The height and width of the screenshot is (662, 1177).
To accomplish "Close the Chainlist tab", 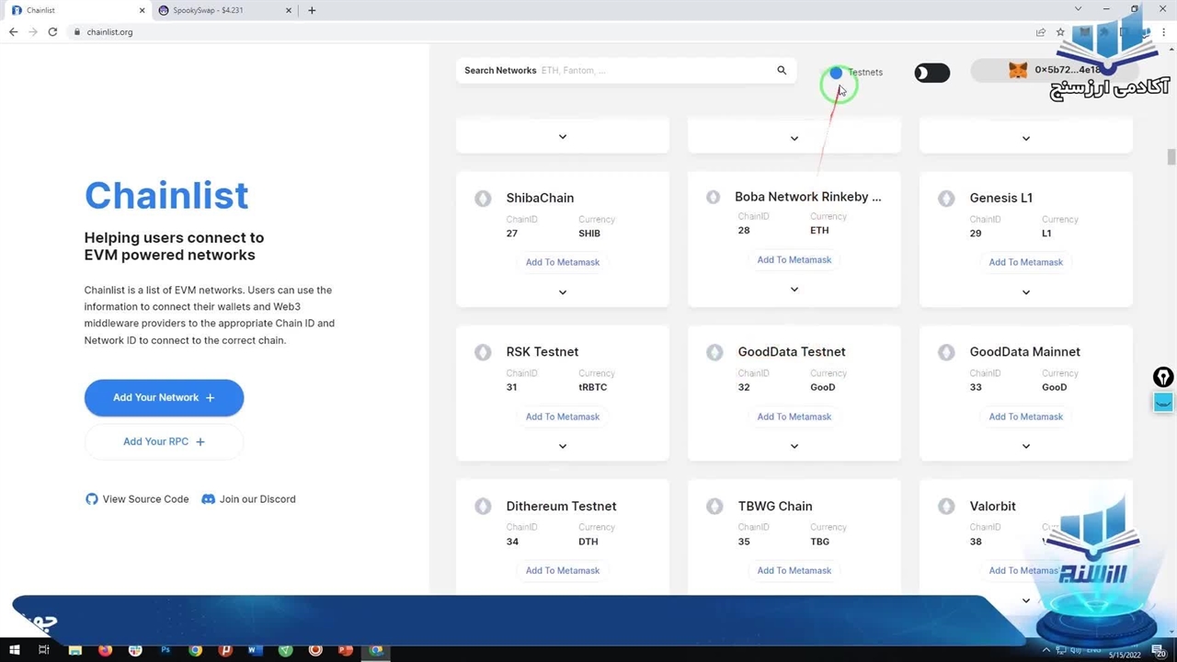I will pyautogui.click(x=143, y=10).
